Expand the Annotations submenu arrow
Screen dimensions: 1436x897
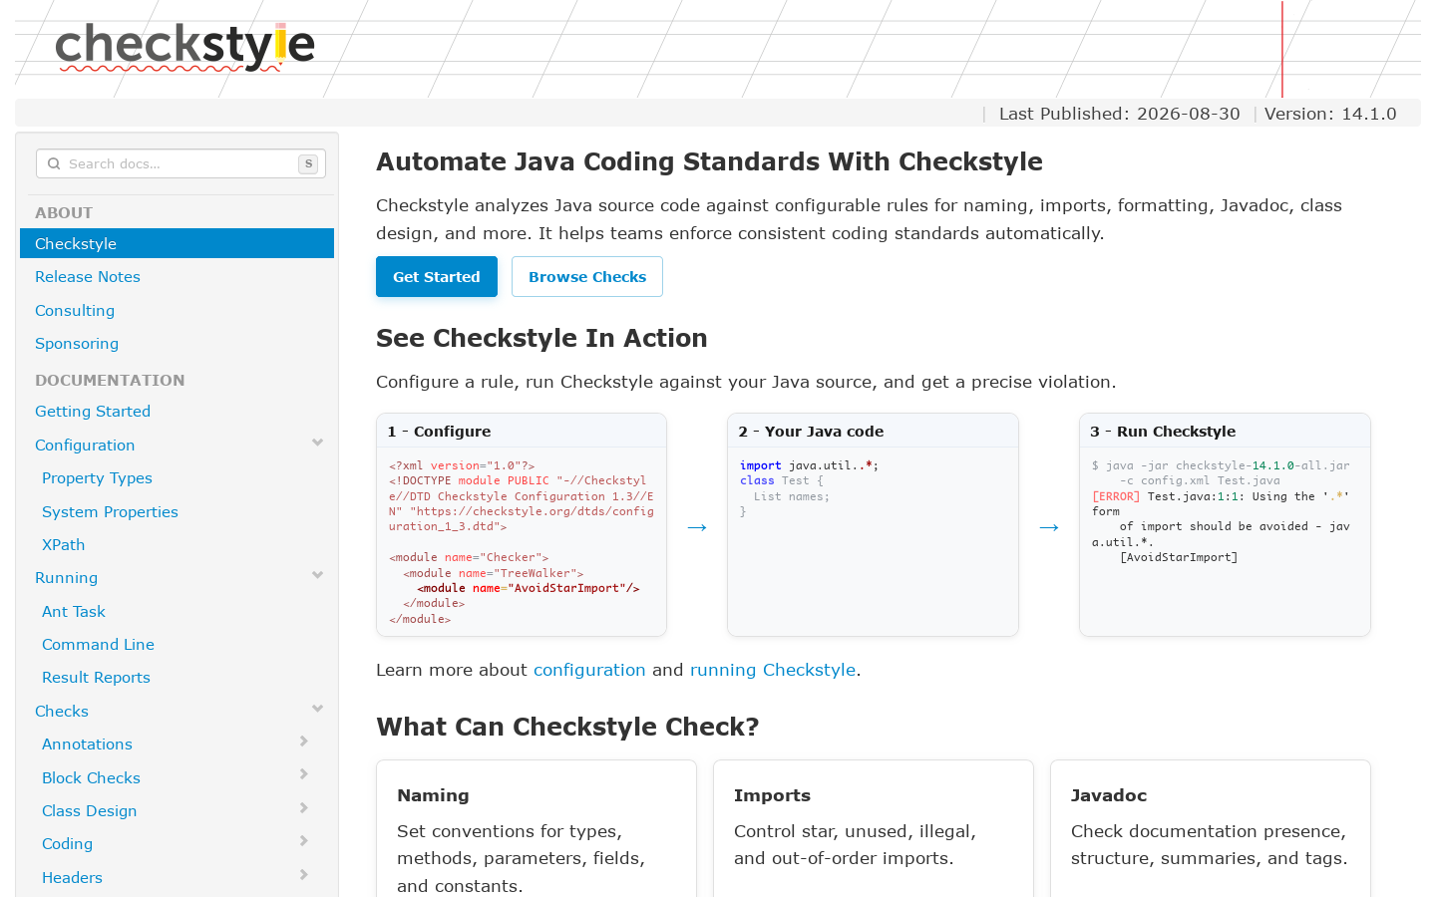(304, 742)
